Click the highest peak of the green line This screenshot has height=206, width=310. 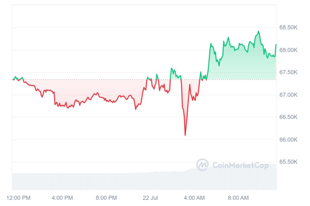click(x=258, y=32)
